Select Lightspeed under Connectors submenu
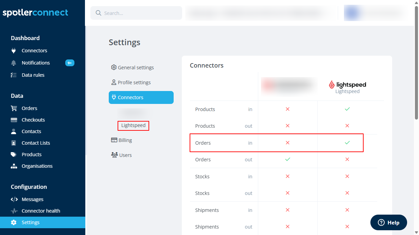The width and height of the screenshot is (419, 235). (x=133, y=125)
